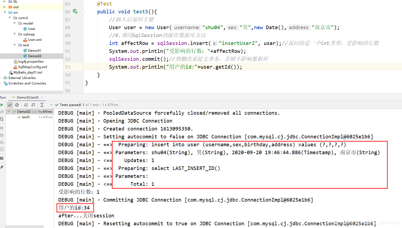The image size is (402, 228).
Task: Open the Demo01 test class
Action: (x=35, y=51)
